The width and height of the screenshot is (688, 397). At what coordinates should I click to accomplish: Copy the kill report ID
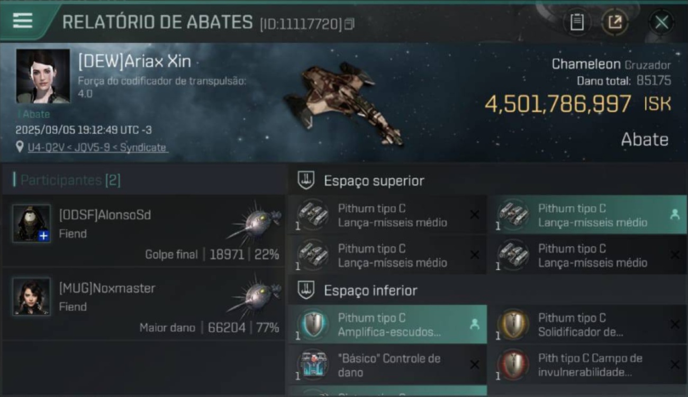click(349, 24)
